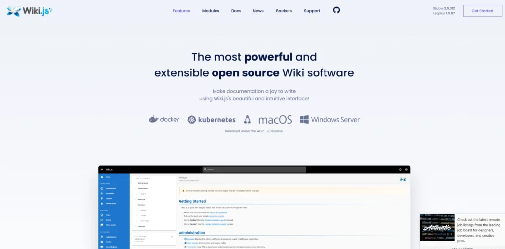Click the macOS platform logo
The image size is (505, 249).
tap(275, 119)
